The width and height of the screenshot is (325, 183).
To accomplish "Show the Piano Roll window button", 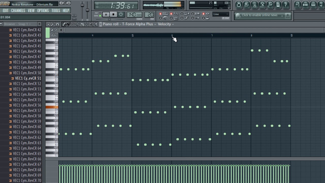I will coord(313,5).
